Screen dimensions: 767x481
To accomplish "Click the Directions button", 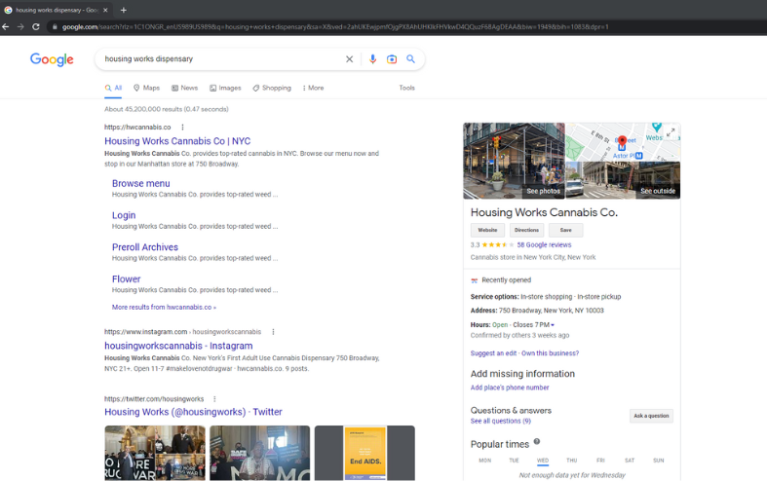I will coord(526,230).
